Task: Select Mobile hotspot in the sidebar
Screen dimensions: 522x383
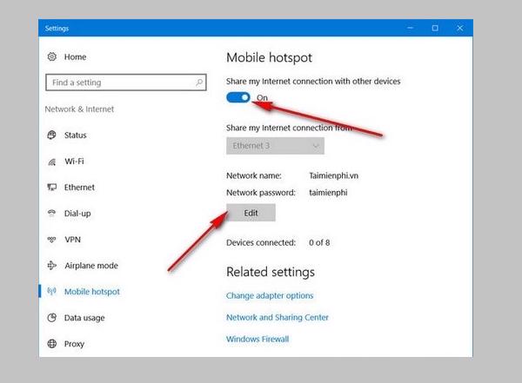Action: [91, 292]
